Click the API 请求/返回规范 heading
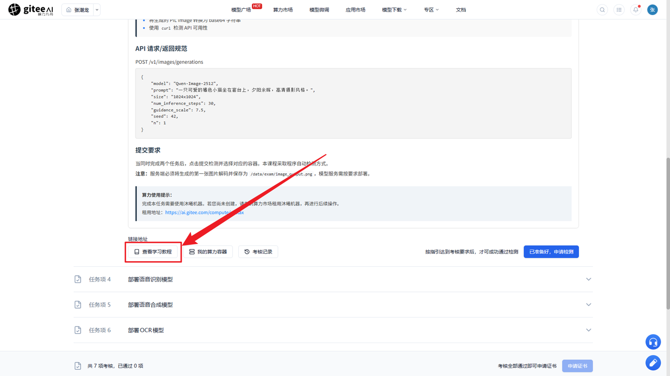The height and width of the screenshot is (376, 670). (x=161, y=49)
